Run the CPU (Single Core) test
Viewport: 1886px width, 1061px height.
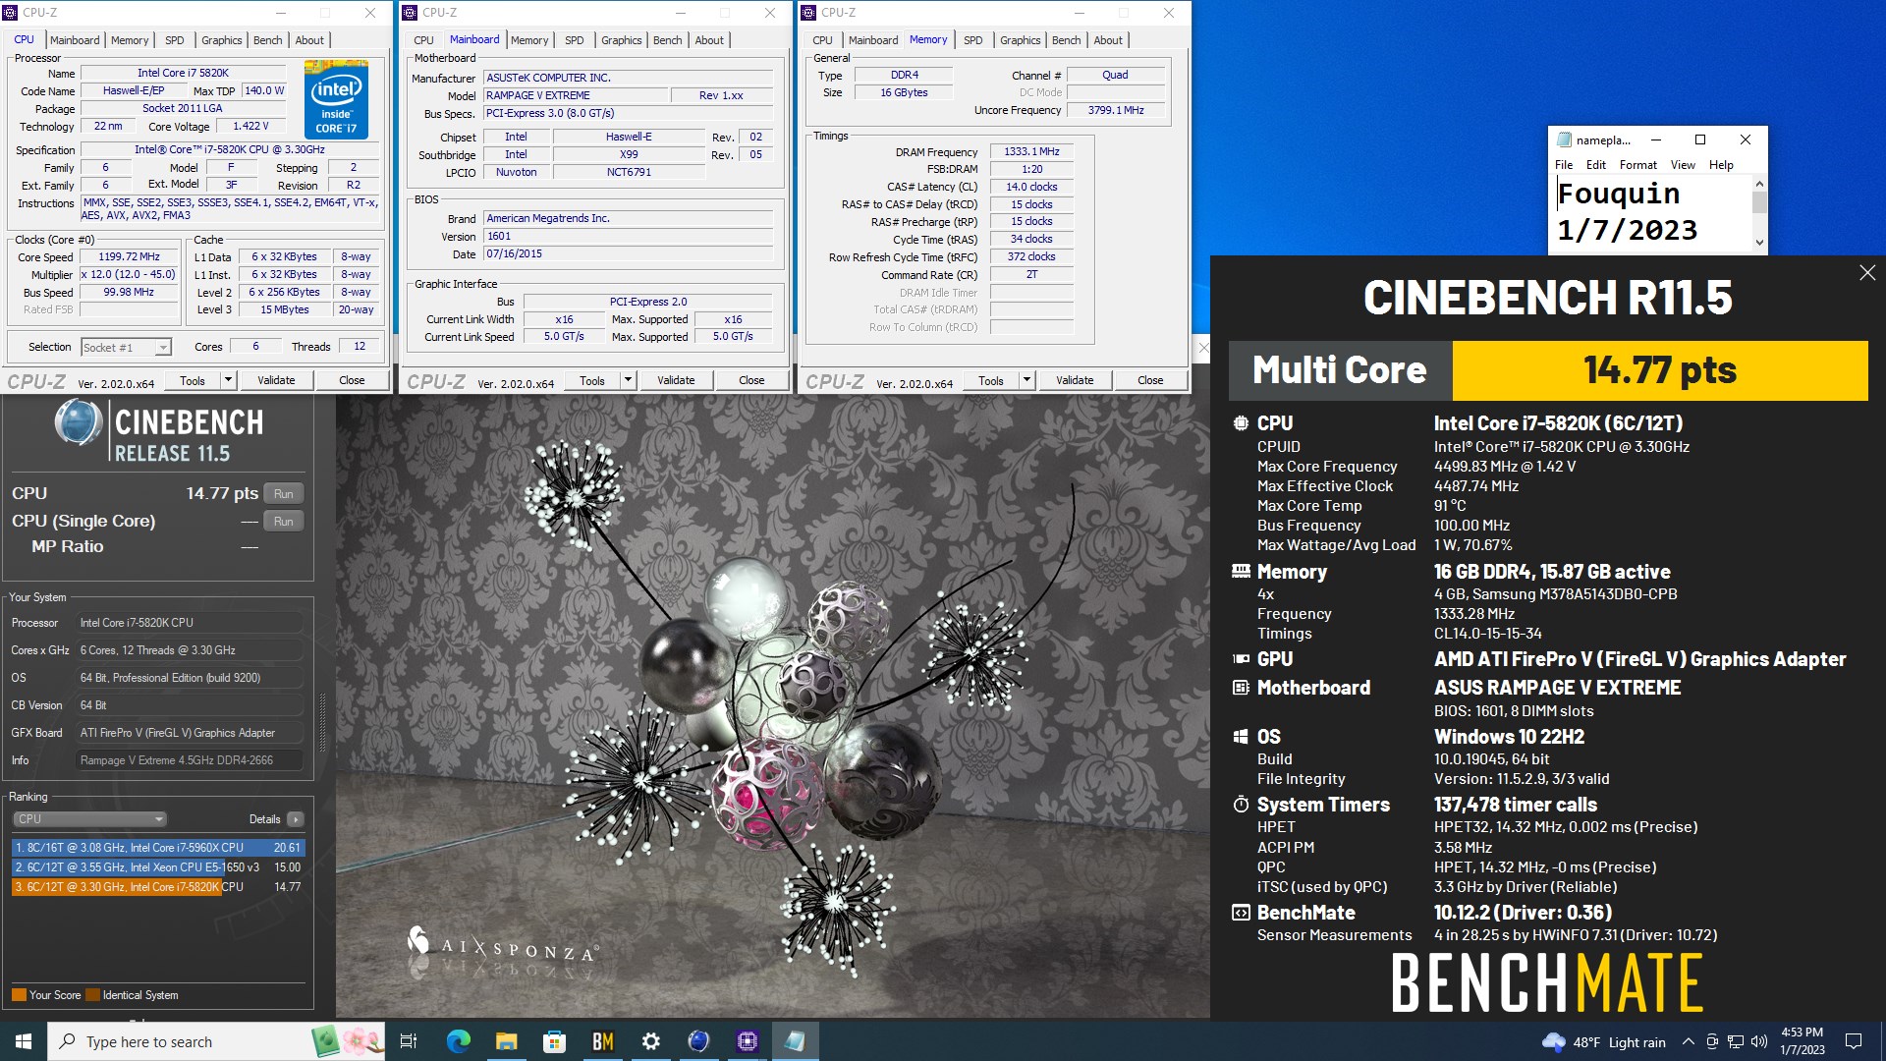[x=284, y=522]
